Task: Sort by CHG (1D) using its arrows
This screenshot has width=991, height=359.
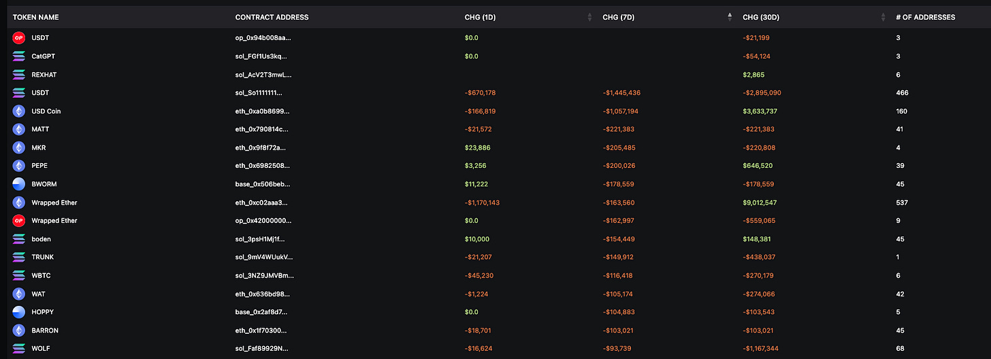Action: point(589,17)
